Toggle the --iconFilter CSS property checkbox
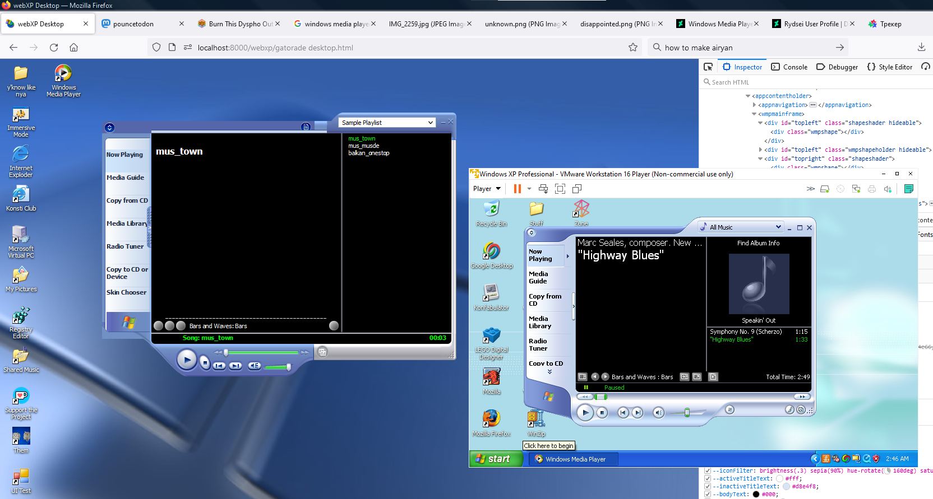Viewport: 933px width, 499px height. [x=708, y=471]
